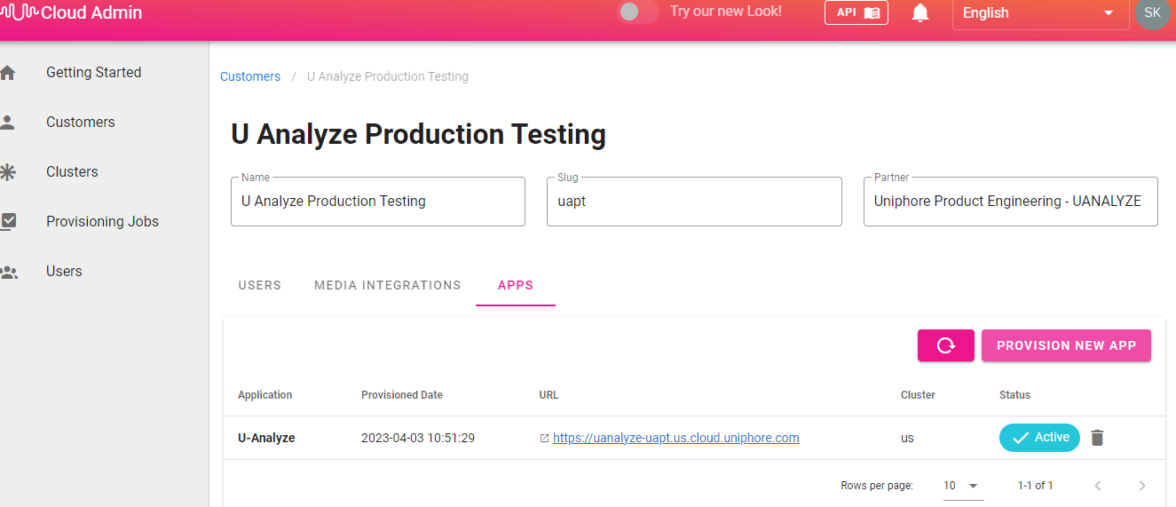Click the Customers breadcrumb link
The image size is (1176, 507).
point(250,76)
